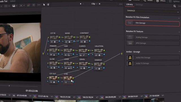Screen dimensions: 181x102
Task: Select timeline clip number 14
Action: click(102, 97)
